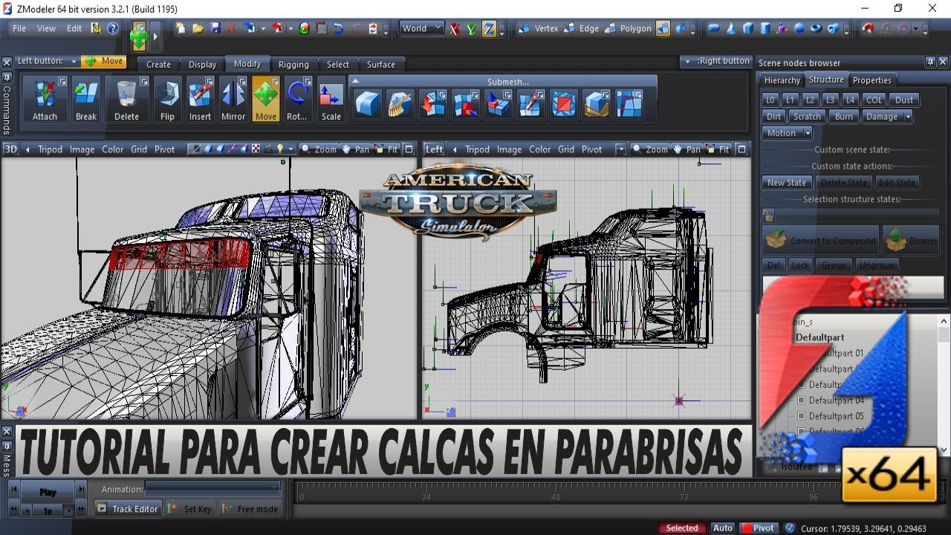Open the Edit menu
951x535 pixels.
pos(74,28)
